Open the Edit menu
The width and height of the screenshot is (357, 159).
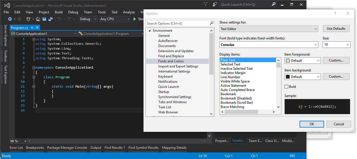(17, 12)
